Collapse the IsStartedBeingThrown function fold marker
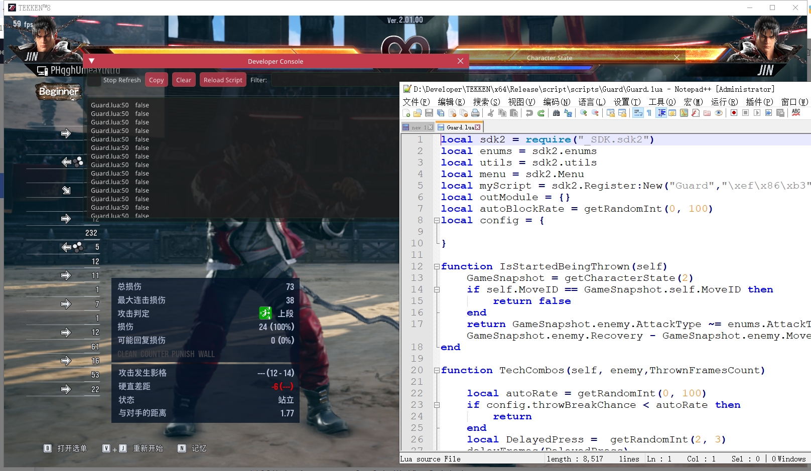The height and width of the screenshot is (471, 811). [437, 266]
